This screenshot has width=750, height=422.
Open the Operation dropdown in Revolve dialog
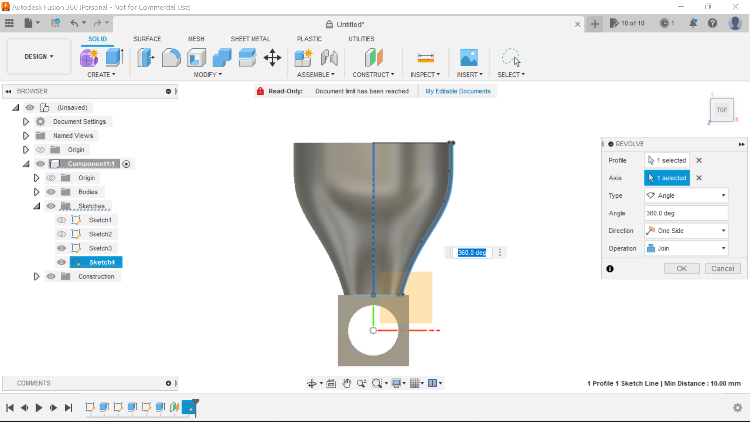pyautogui.click(x=722, y=248)
